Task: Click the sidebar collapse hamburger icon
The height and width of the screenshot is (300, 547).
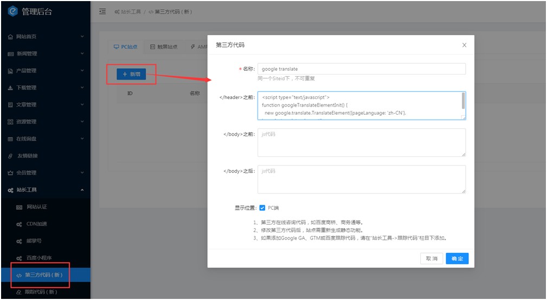Action: 102,12
